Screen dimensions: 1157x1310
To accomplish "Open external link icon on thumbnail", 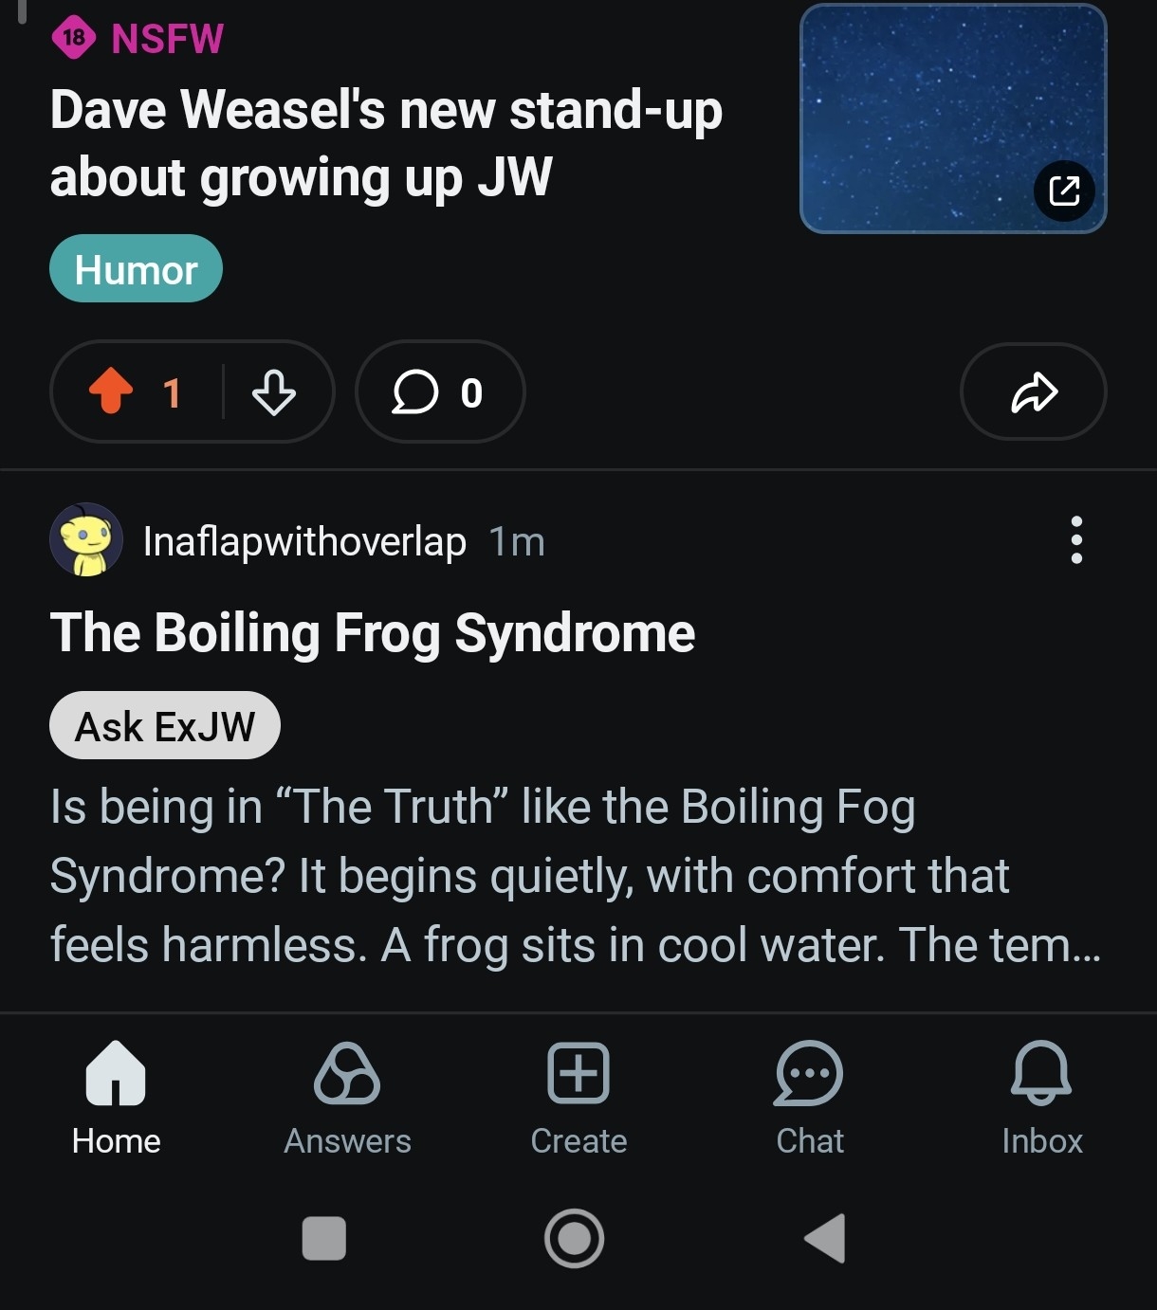I will tap(1064, 191).
